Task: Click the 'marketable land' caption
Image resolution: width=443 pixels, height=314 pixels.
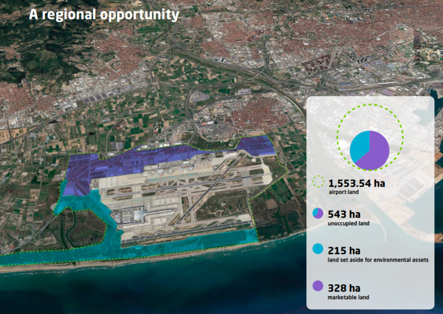Action: pos(348,297)
